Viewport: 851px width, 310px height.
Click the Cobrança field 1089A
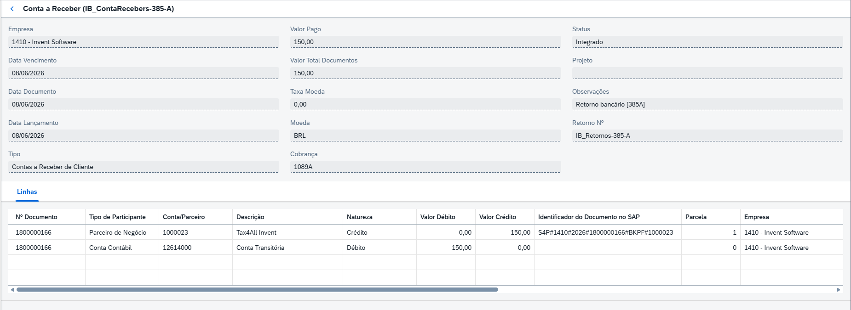425,167
